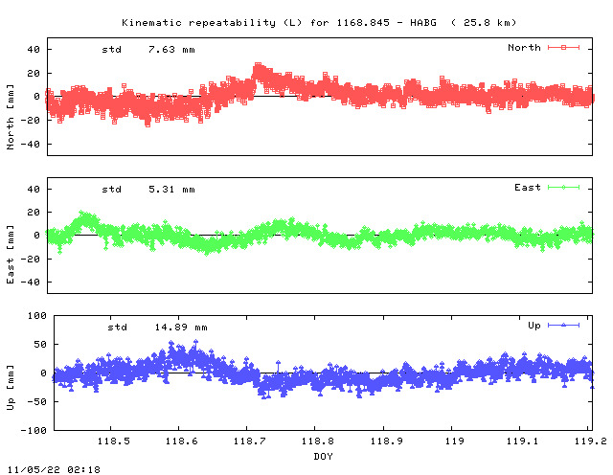Click the 'std 7.63 mm' annotation
This screenshot has width=613, height=475.
pos(148,50)
